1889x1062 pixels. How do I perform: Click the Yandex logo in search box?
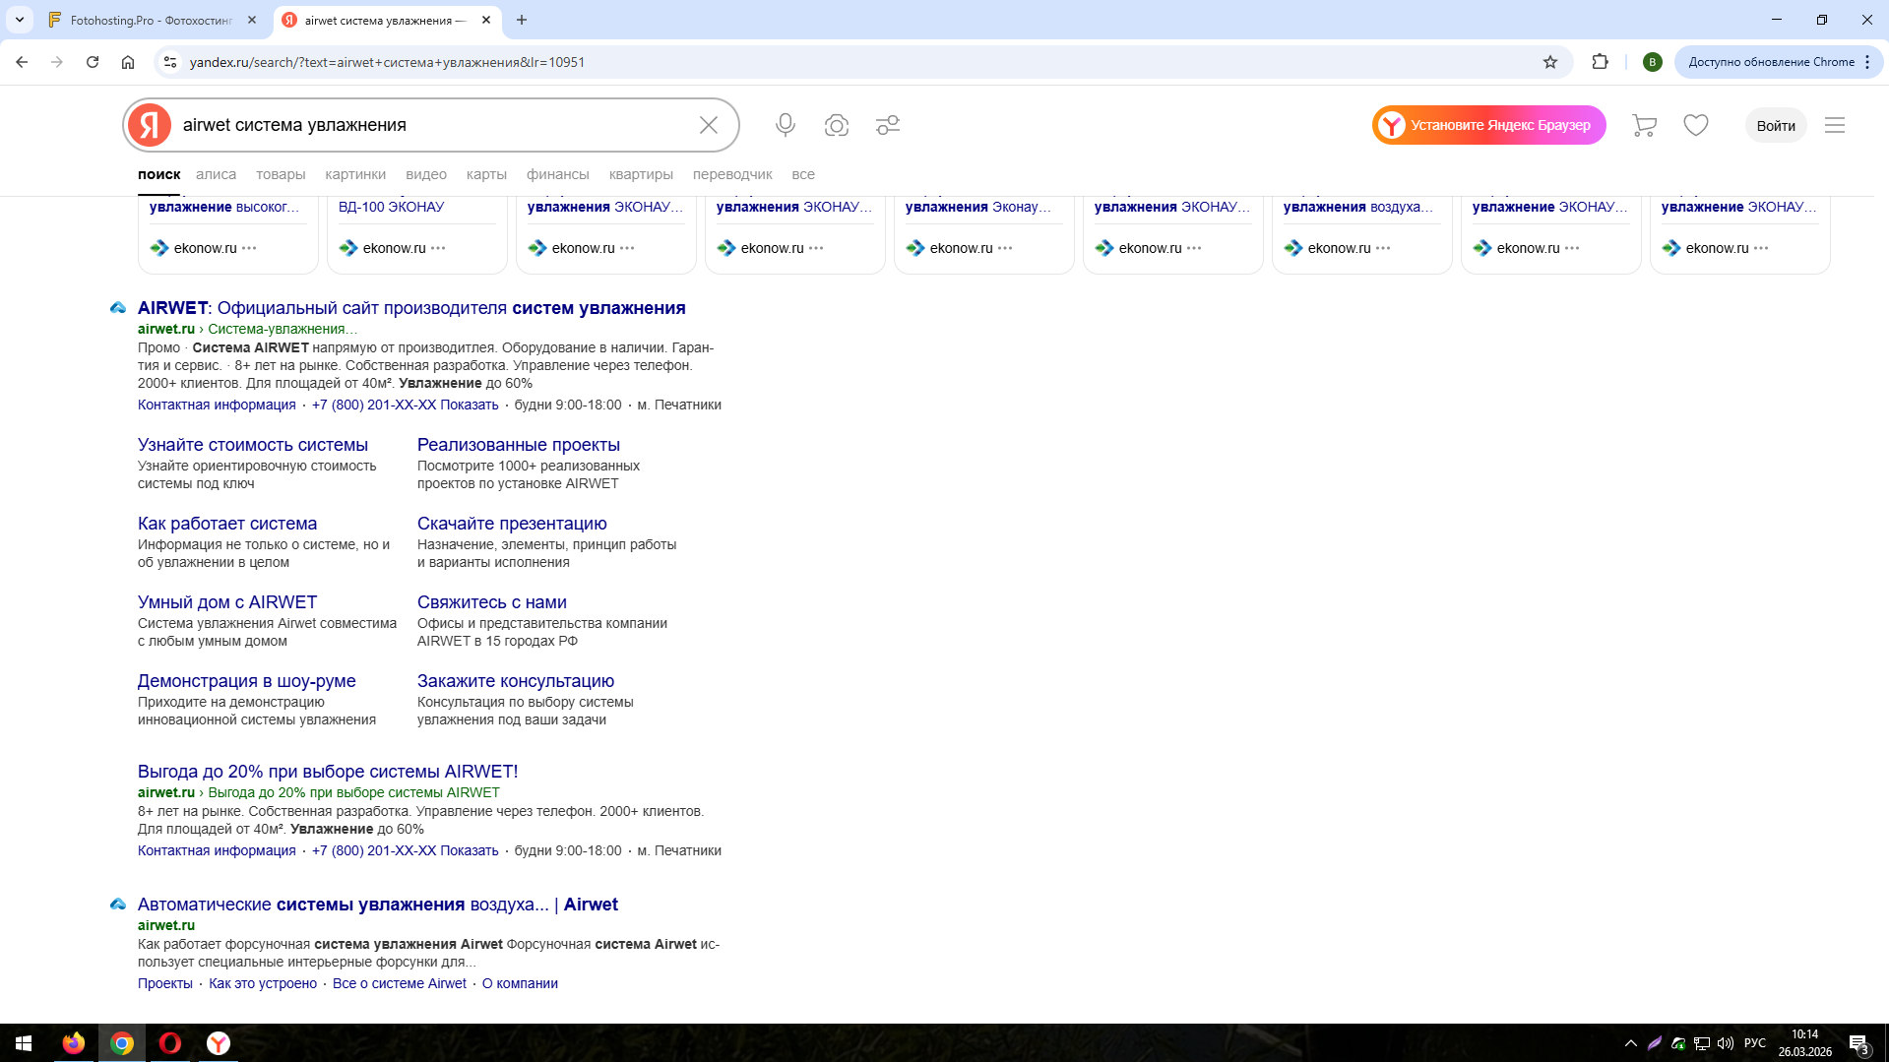coord(150,125)
